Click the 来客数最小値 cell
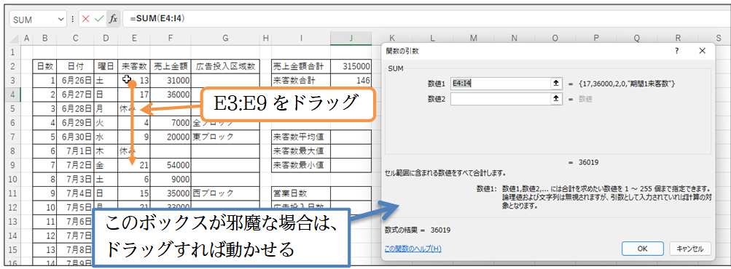Screen dimensions: 731x269 301,165
